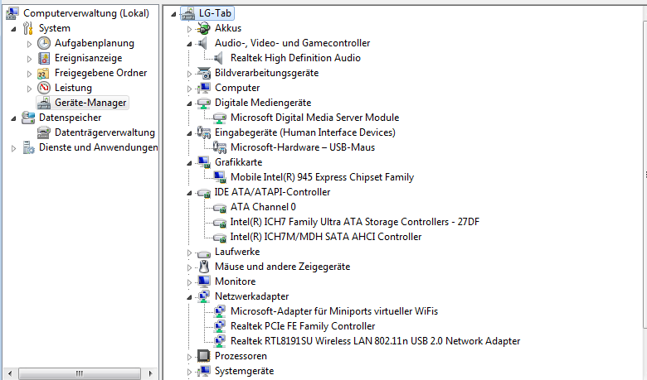Click the Aufgabenplanung clock icon
The image size is (647, 380).
point(44,43)
